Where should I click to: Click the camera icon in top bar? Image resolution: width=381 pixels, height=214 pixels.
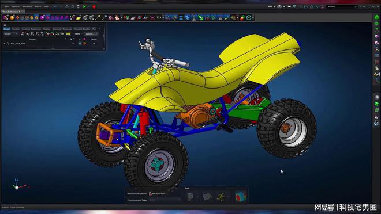[279, 7]
